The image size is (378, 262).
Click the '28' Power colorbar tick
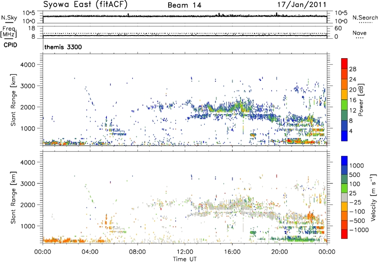tap(352, 69)
